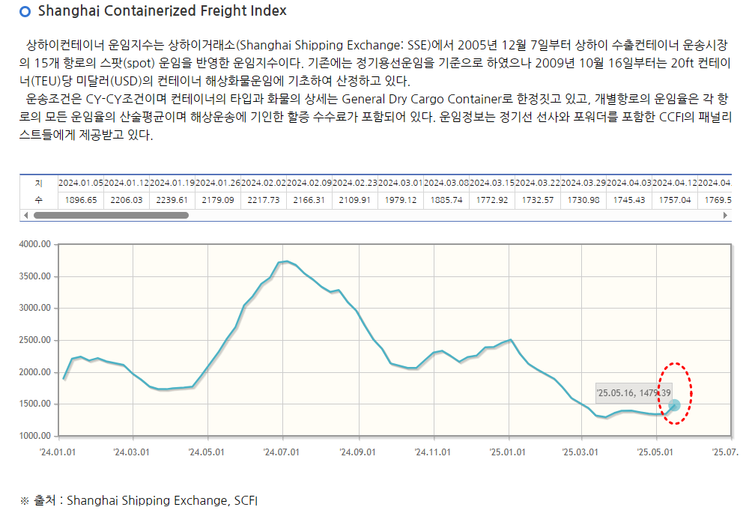Select the value 1979.12 in the table
Viewport: 749px width, 513px height.
[x=401, y=200]
